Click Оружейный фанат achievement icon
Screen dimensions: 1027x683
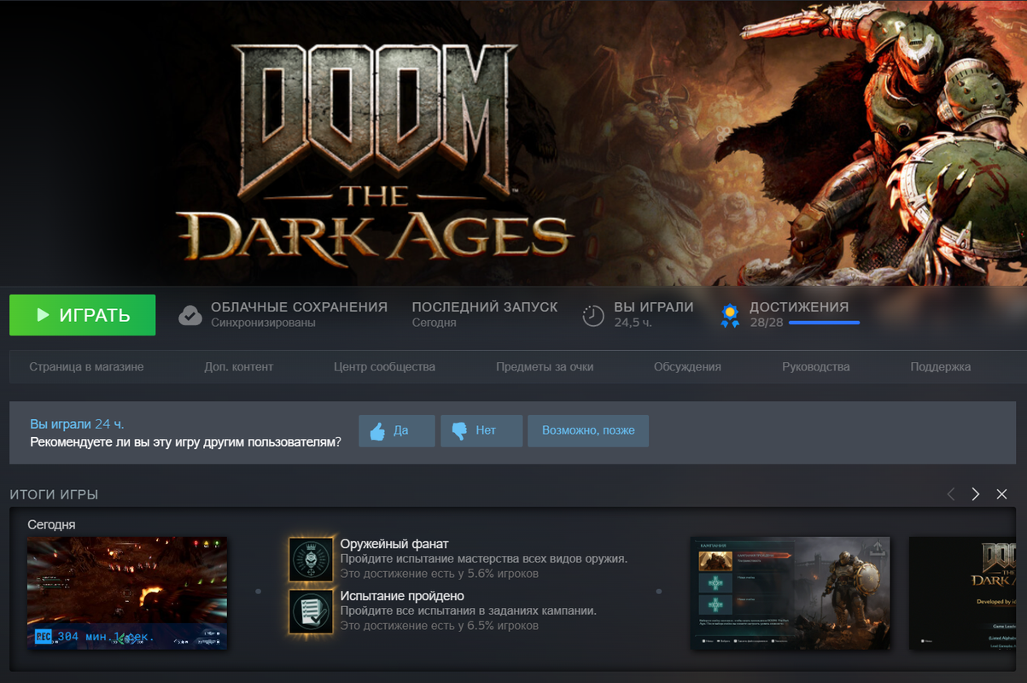(x=311, y=559)
